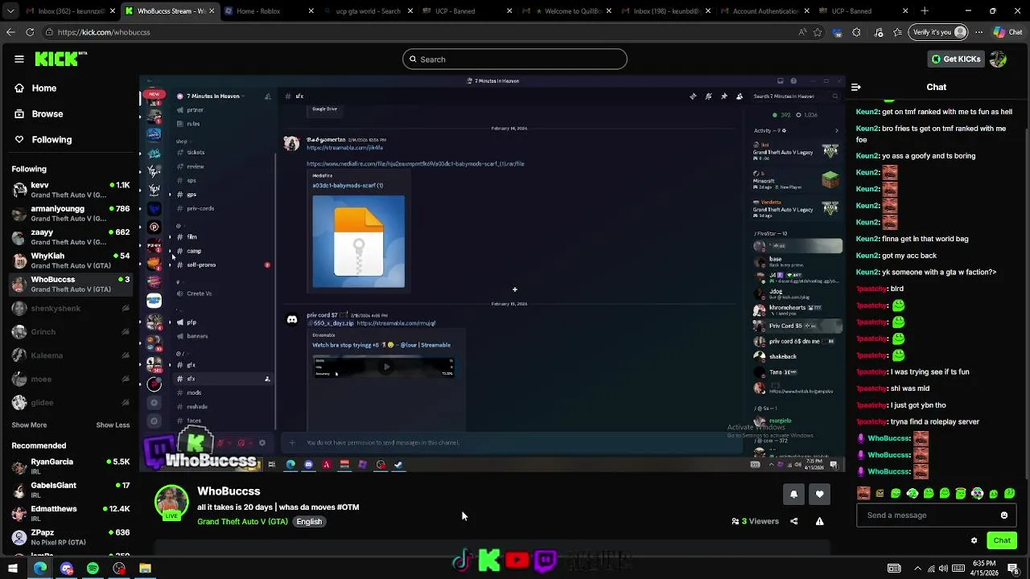Add this page to favorites star
Viewport: 1030px width, 579px height.
[x=818, y=32]
